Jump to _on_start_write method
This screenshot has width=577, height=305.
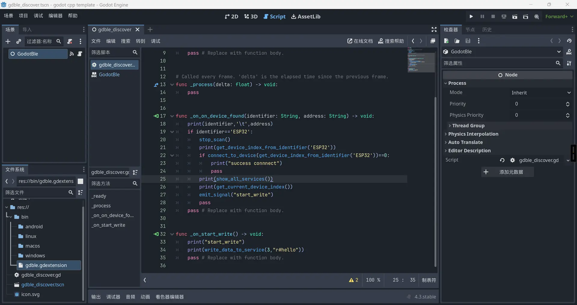pos(109,225)
